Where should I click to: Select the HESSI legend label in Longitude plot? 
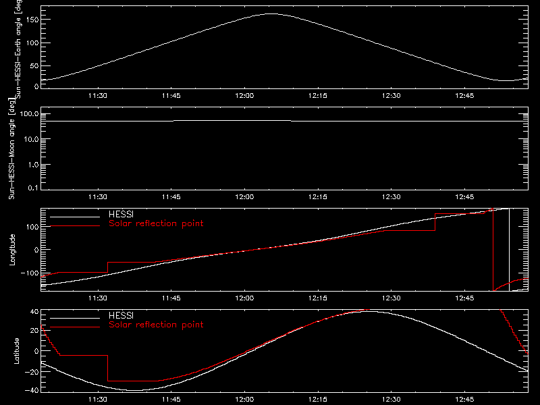click(121, 214)
